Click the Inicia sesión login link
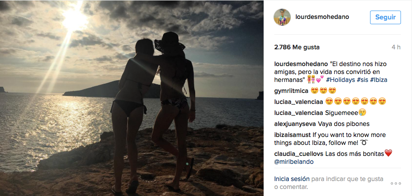Viewport: 412px width, 196px height. 291,179
